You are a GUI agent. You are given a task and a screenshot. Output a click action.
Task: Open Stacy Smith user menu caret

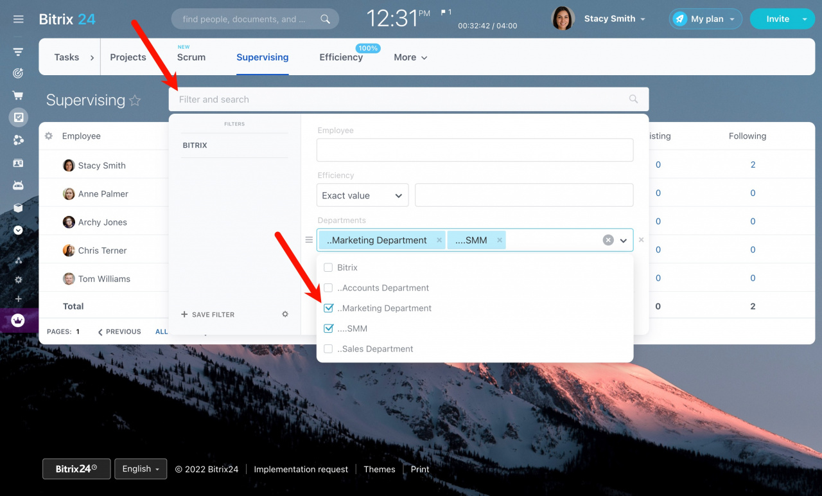(643, 19)
